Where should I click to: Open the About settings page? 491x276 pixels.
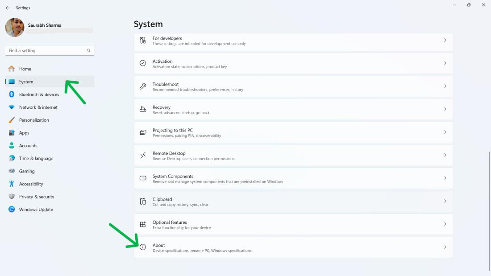[292, 247]
